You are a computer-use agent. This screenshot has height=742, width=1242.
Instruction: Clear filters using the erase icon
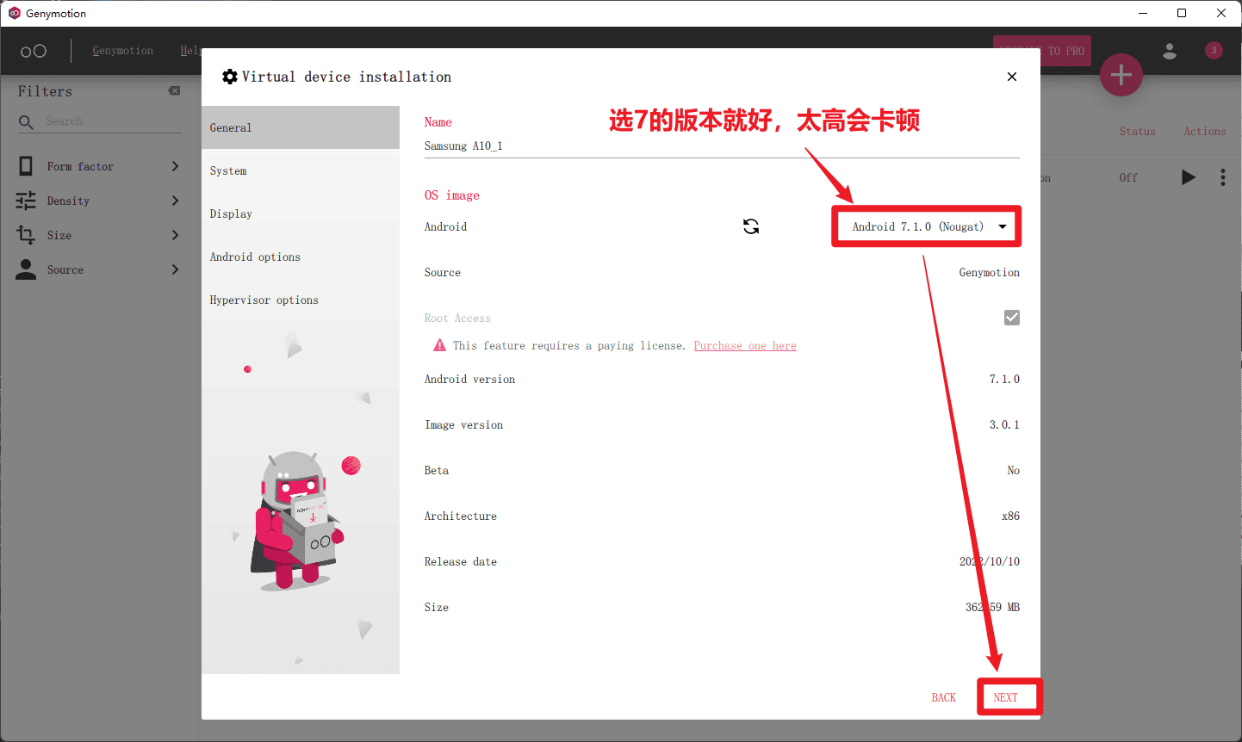(x=174, y=90)
